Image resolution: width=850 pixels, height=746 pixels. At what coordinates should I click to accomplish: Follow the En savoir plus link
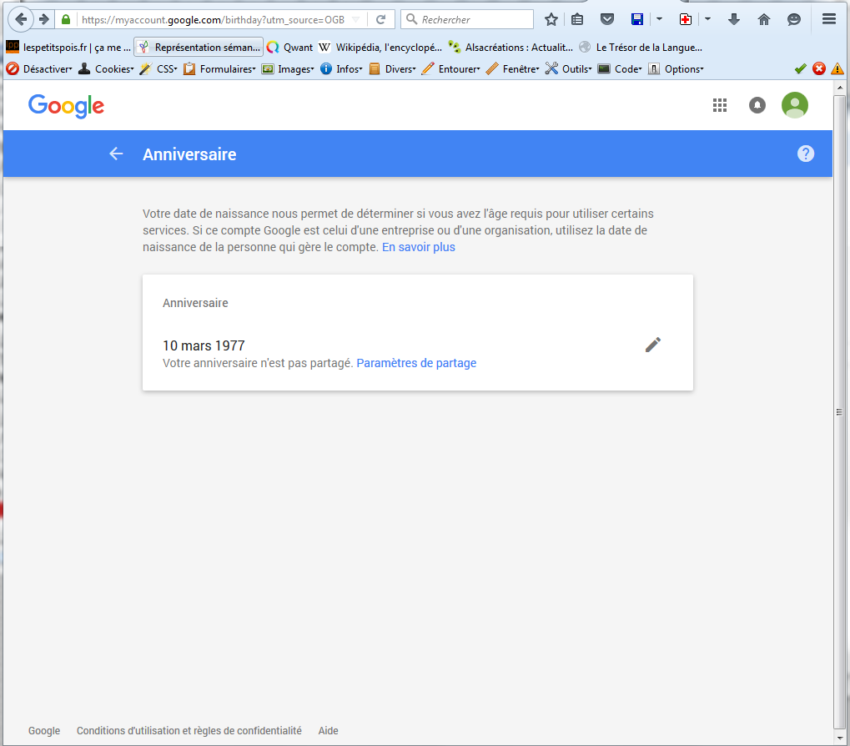click(x=419, y=247)
